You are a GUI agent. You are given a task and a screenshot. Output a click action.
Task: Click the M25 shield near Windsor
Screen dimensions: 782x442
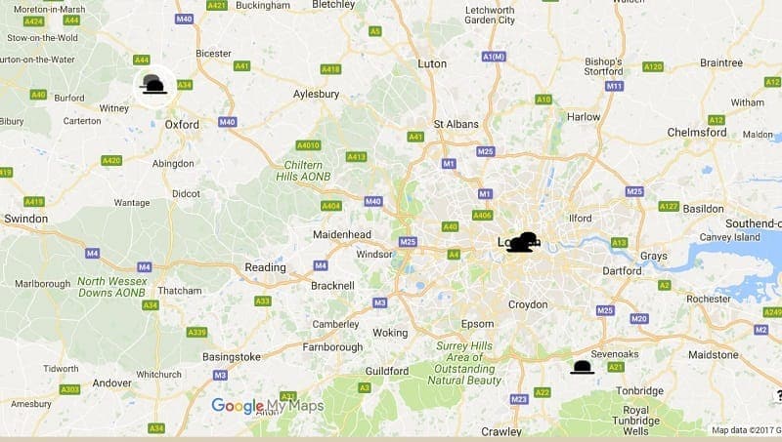[408, 242]
